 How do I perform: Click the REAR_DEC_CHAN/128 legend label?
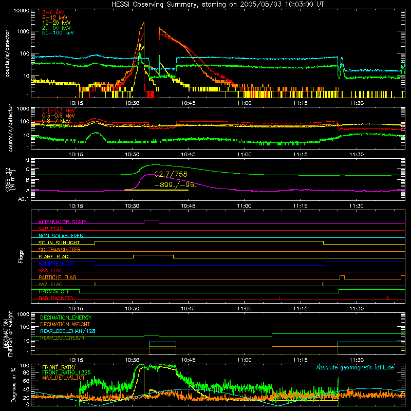click(x=68, y=331)
